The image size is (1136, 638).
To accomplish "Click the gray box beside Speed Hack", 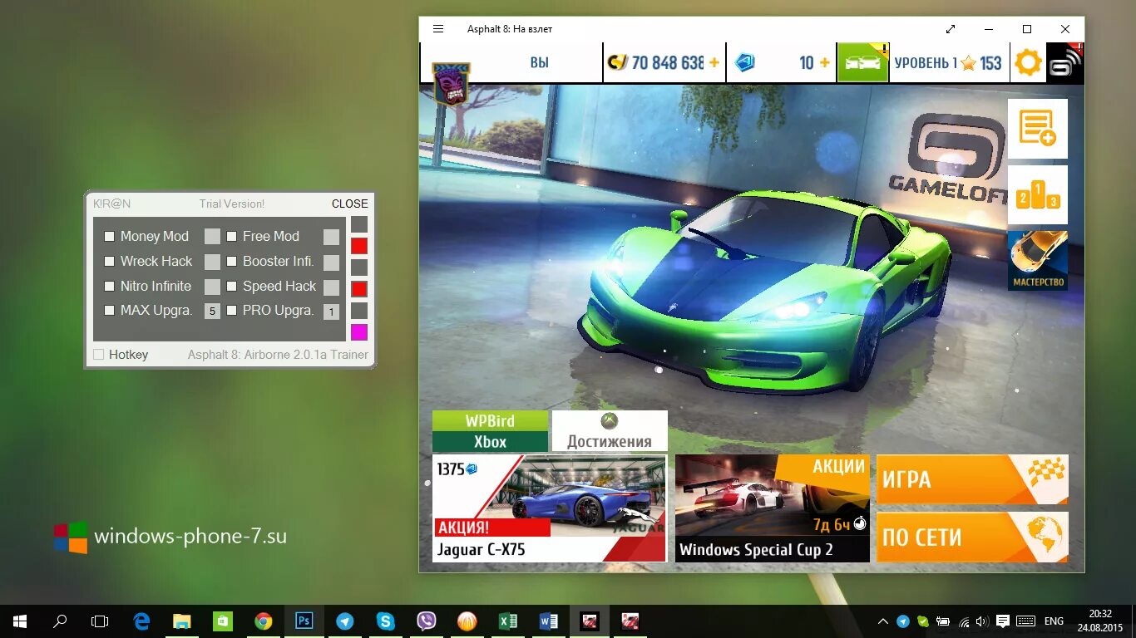I will coord(331,287).
